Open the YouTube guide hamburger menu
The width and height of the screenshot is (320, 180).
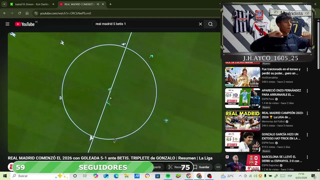[x=7, y=24]
